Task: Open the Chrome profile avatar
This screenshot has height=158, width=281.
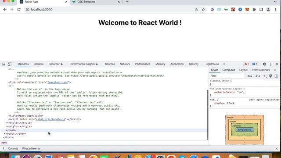Action: [268, 10]
